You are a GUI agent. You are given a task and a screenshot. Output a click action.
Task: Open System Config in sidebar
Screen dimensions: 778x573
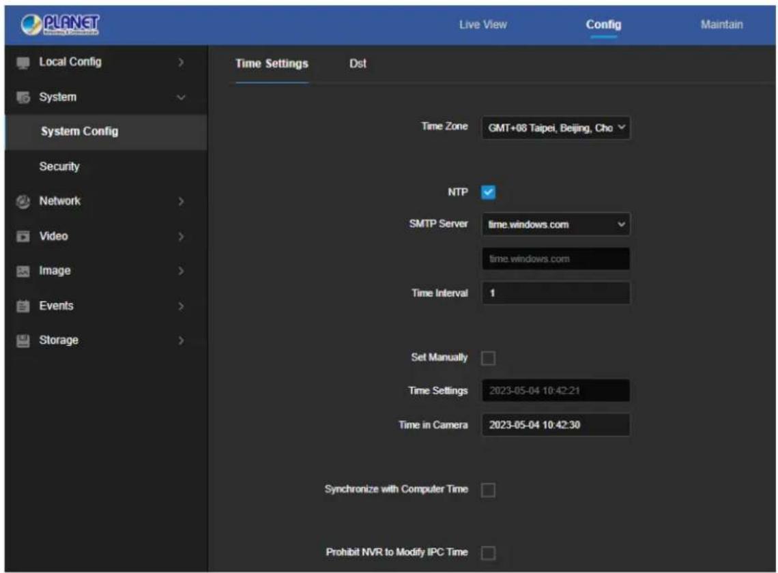tap(106, 132)
